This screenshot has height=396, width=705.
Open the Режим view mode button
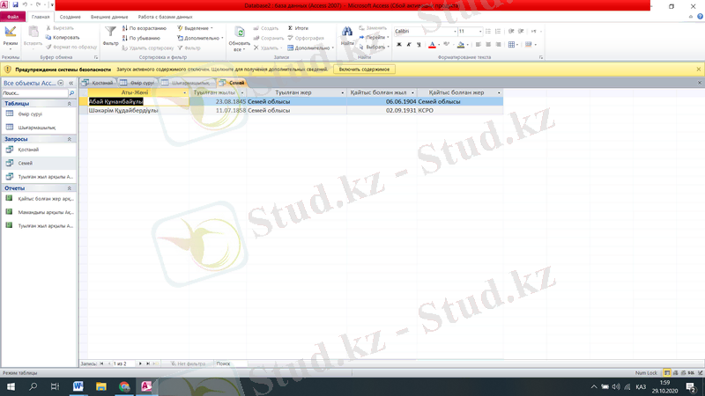point(10,37)
